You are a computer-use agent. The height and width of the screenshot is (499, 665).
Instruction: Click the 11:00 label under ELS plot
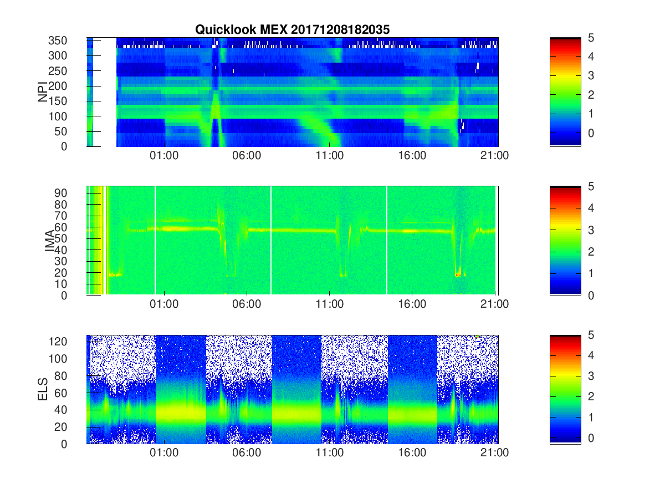coord(330,453)
